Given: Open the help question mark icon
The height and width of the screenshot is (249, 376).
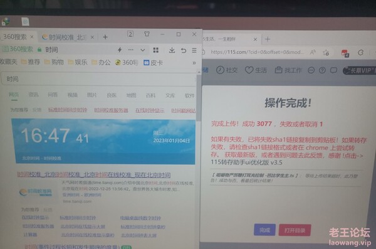Looking at the screenshot, I should click(322, 70).
